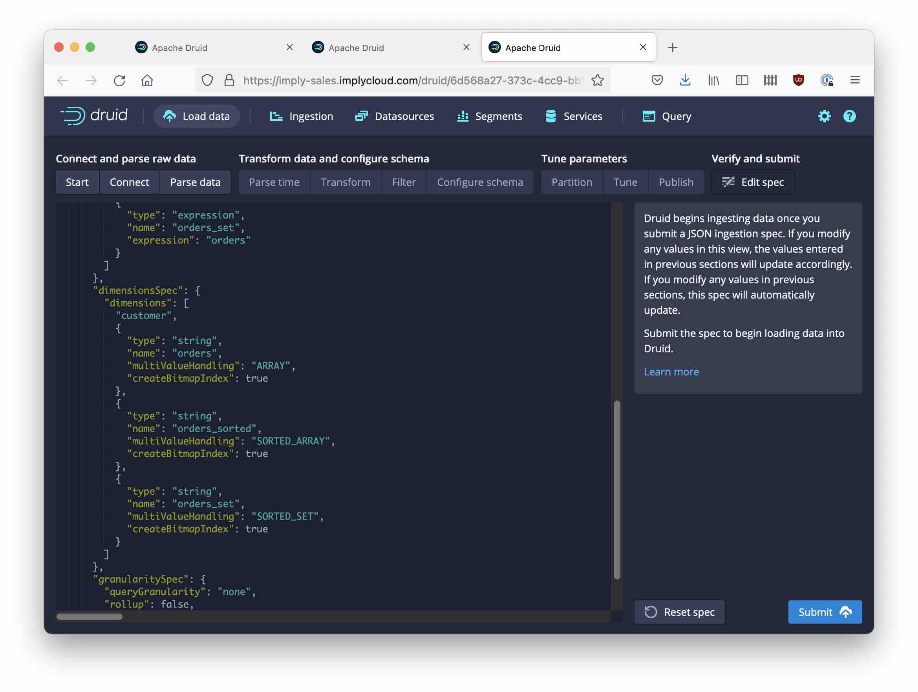Open Firefox hamburger menu
This screenshot has height=692, width=918.
(x=855, y=80)
